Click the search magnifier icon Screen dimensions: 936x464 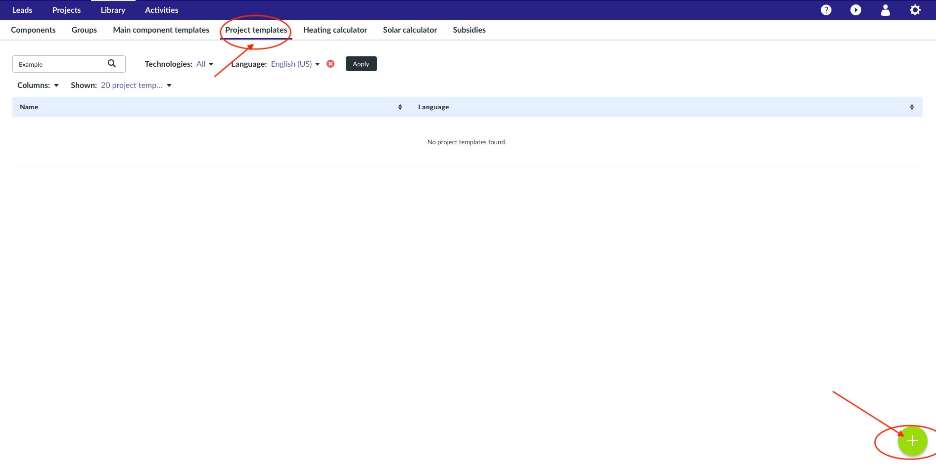[112, 63]
